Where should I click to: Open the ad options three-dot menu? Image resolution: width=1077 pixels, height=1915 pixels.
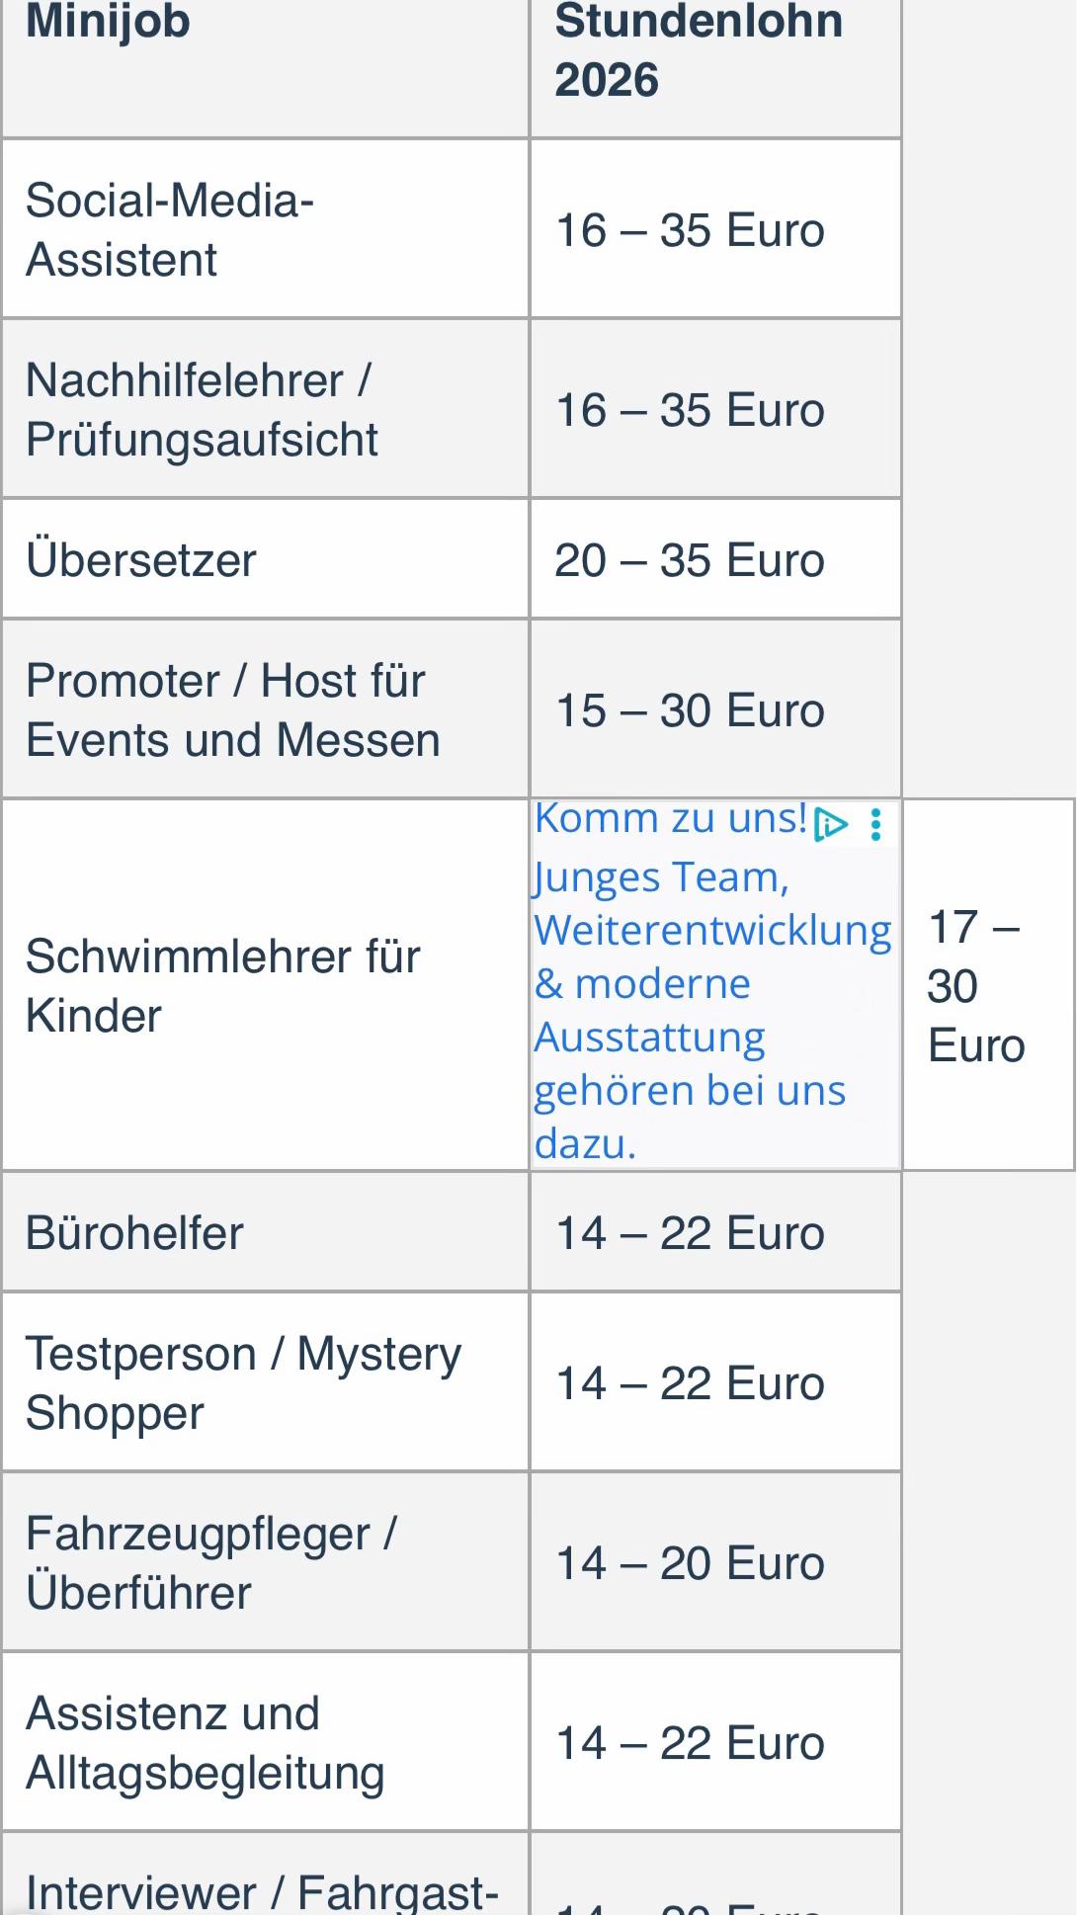[875, 824]
